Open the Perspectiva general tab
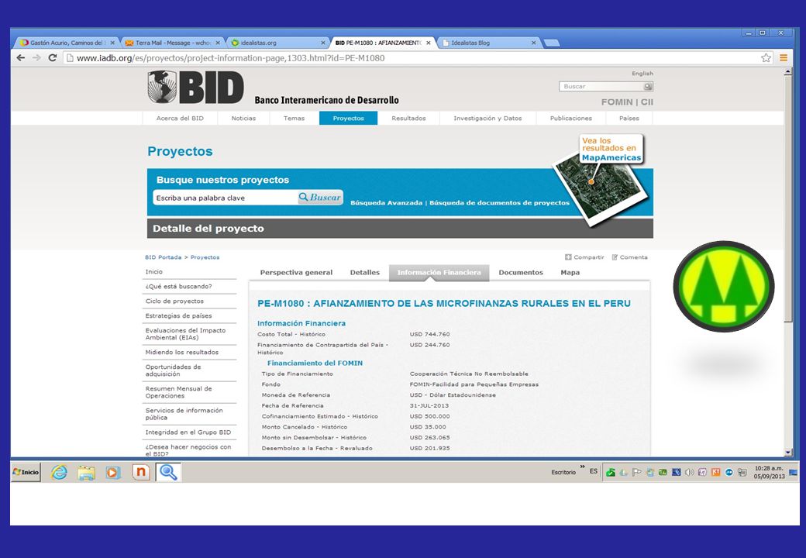The width and height of the screenshot is (806, 558). 296,273
